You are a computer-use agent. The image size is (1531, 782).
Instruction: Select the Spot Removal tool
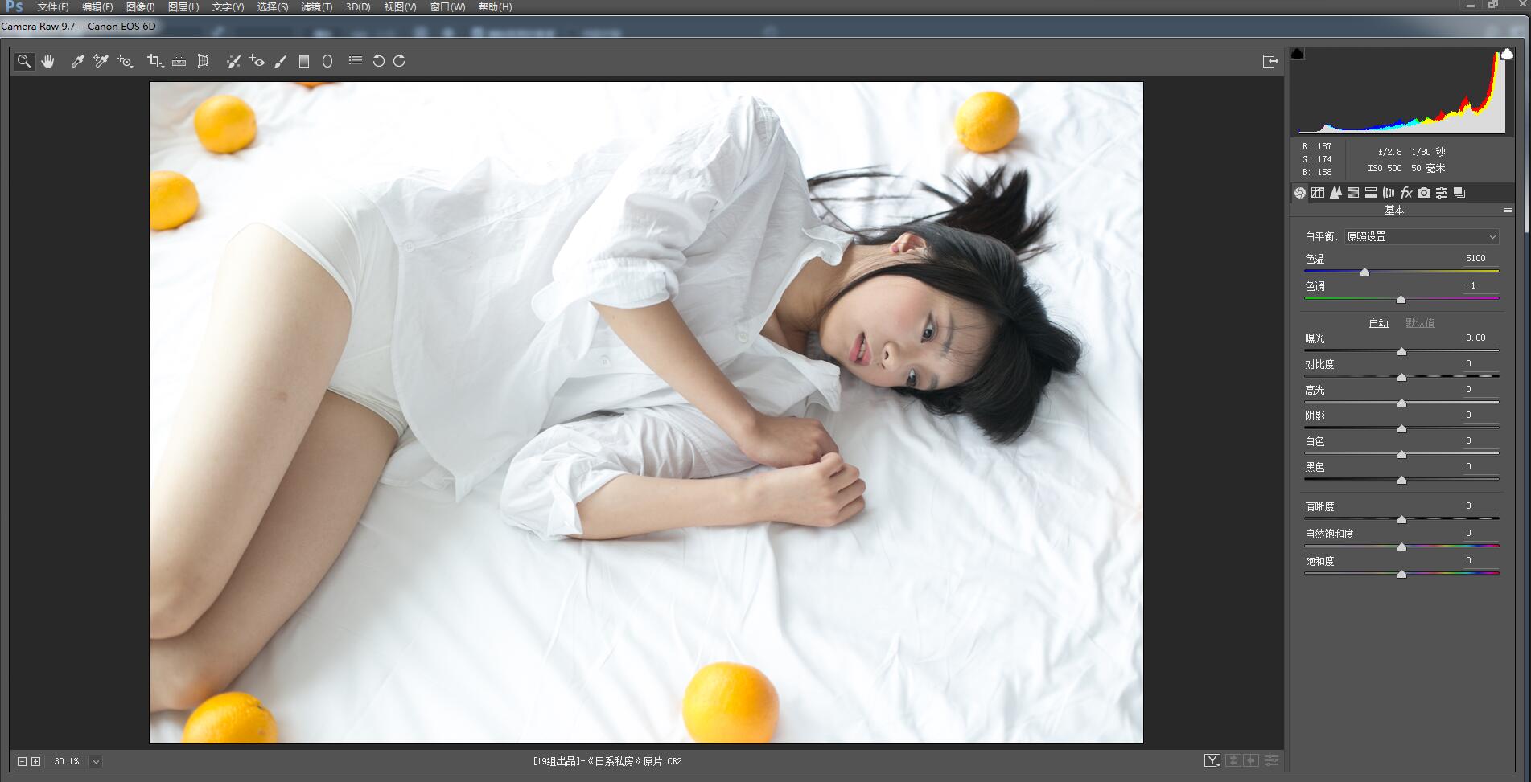point(233,60)
